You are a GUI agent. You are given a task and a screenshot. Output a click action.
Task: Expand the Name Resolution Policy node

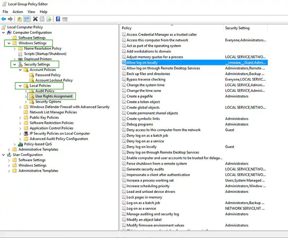15,49
